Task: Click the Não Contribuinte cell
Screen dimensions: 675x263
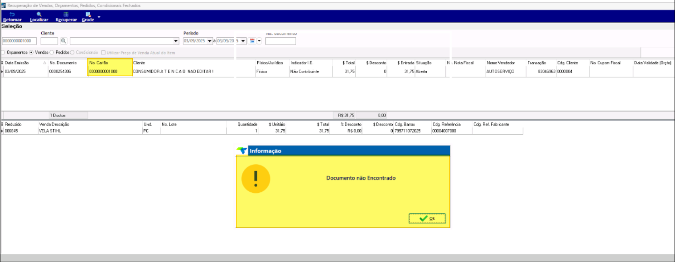Action: (x=311, y=72)
